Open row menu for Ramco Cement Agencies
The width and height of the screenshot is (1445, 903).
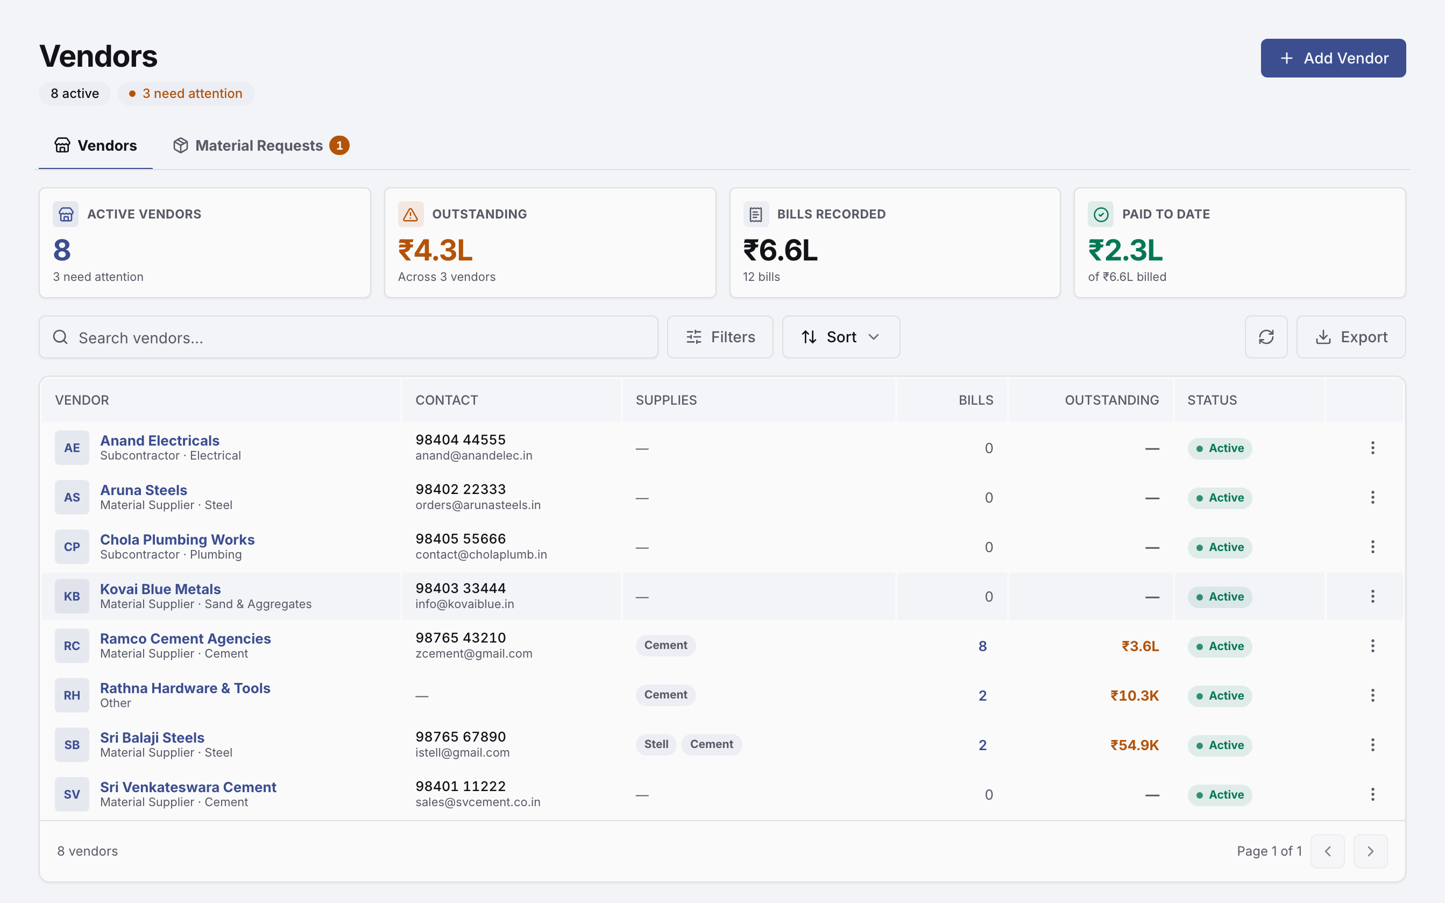[x=1372, y=646]
